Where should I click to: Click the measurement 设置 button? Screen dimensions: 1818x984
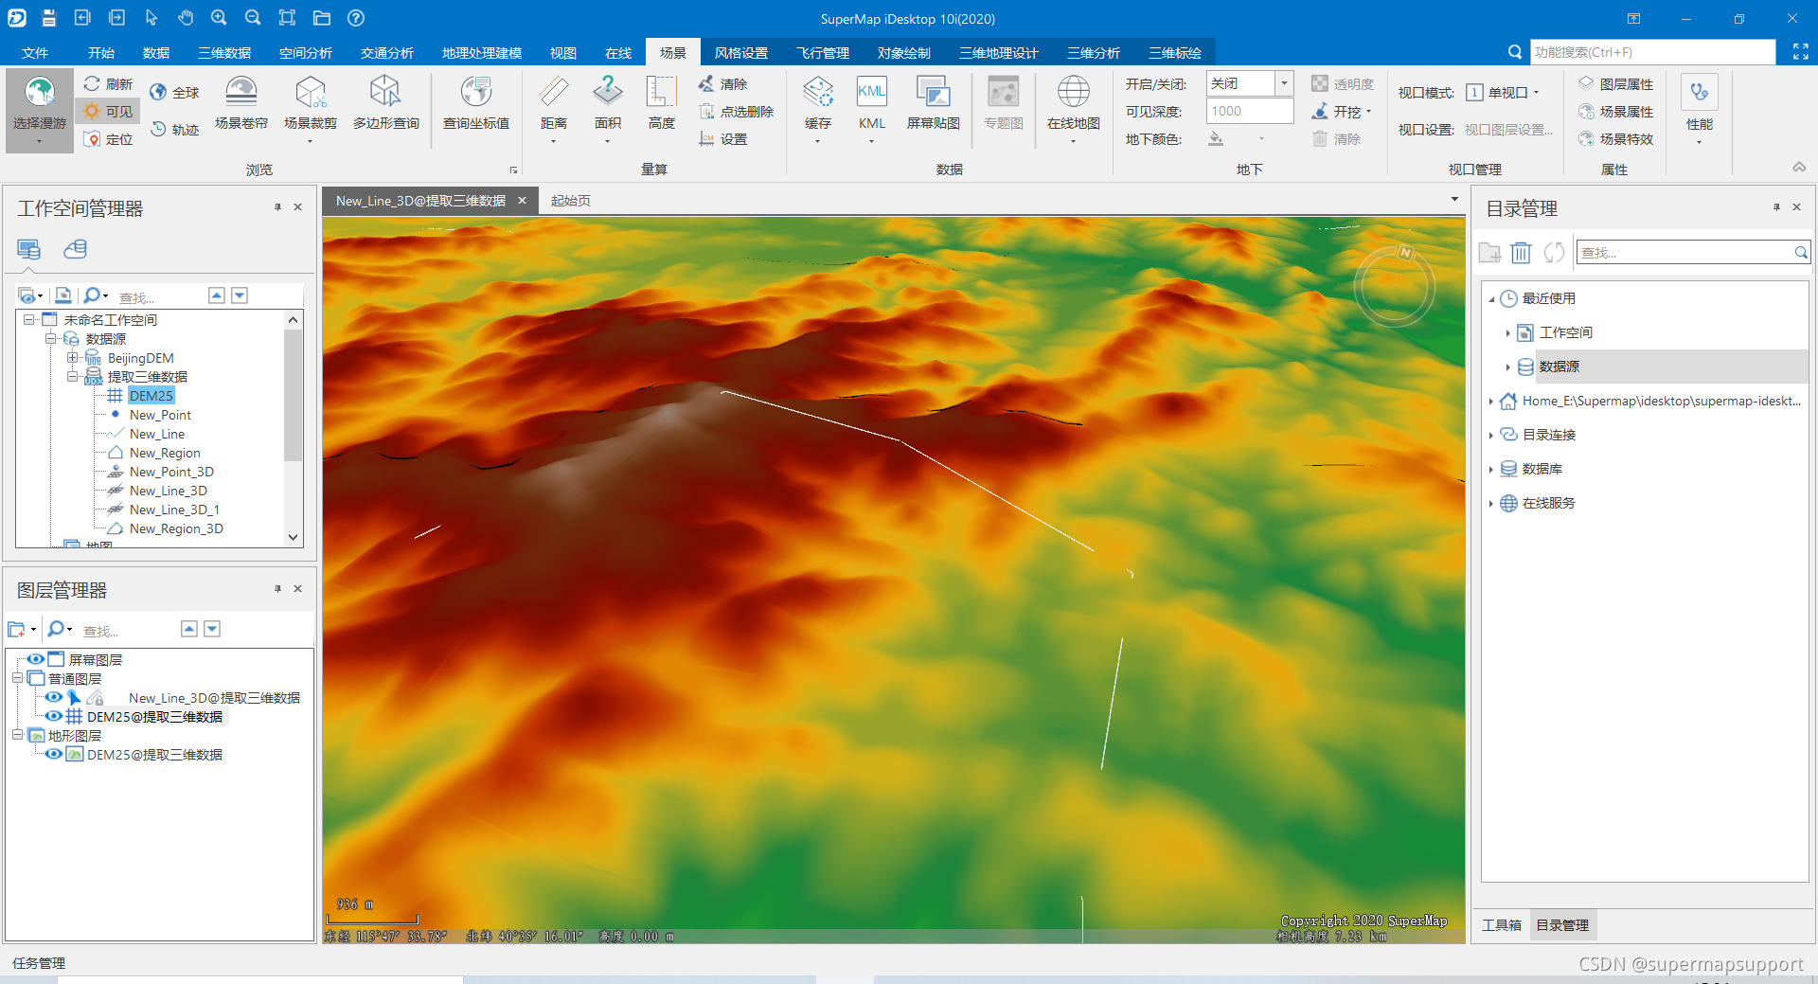(722, 139)
